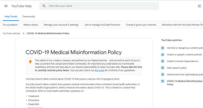Click the breadcrumb chevron arrow
203x108 pixels.
(x=23, y=33)
